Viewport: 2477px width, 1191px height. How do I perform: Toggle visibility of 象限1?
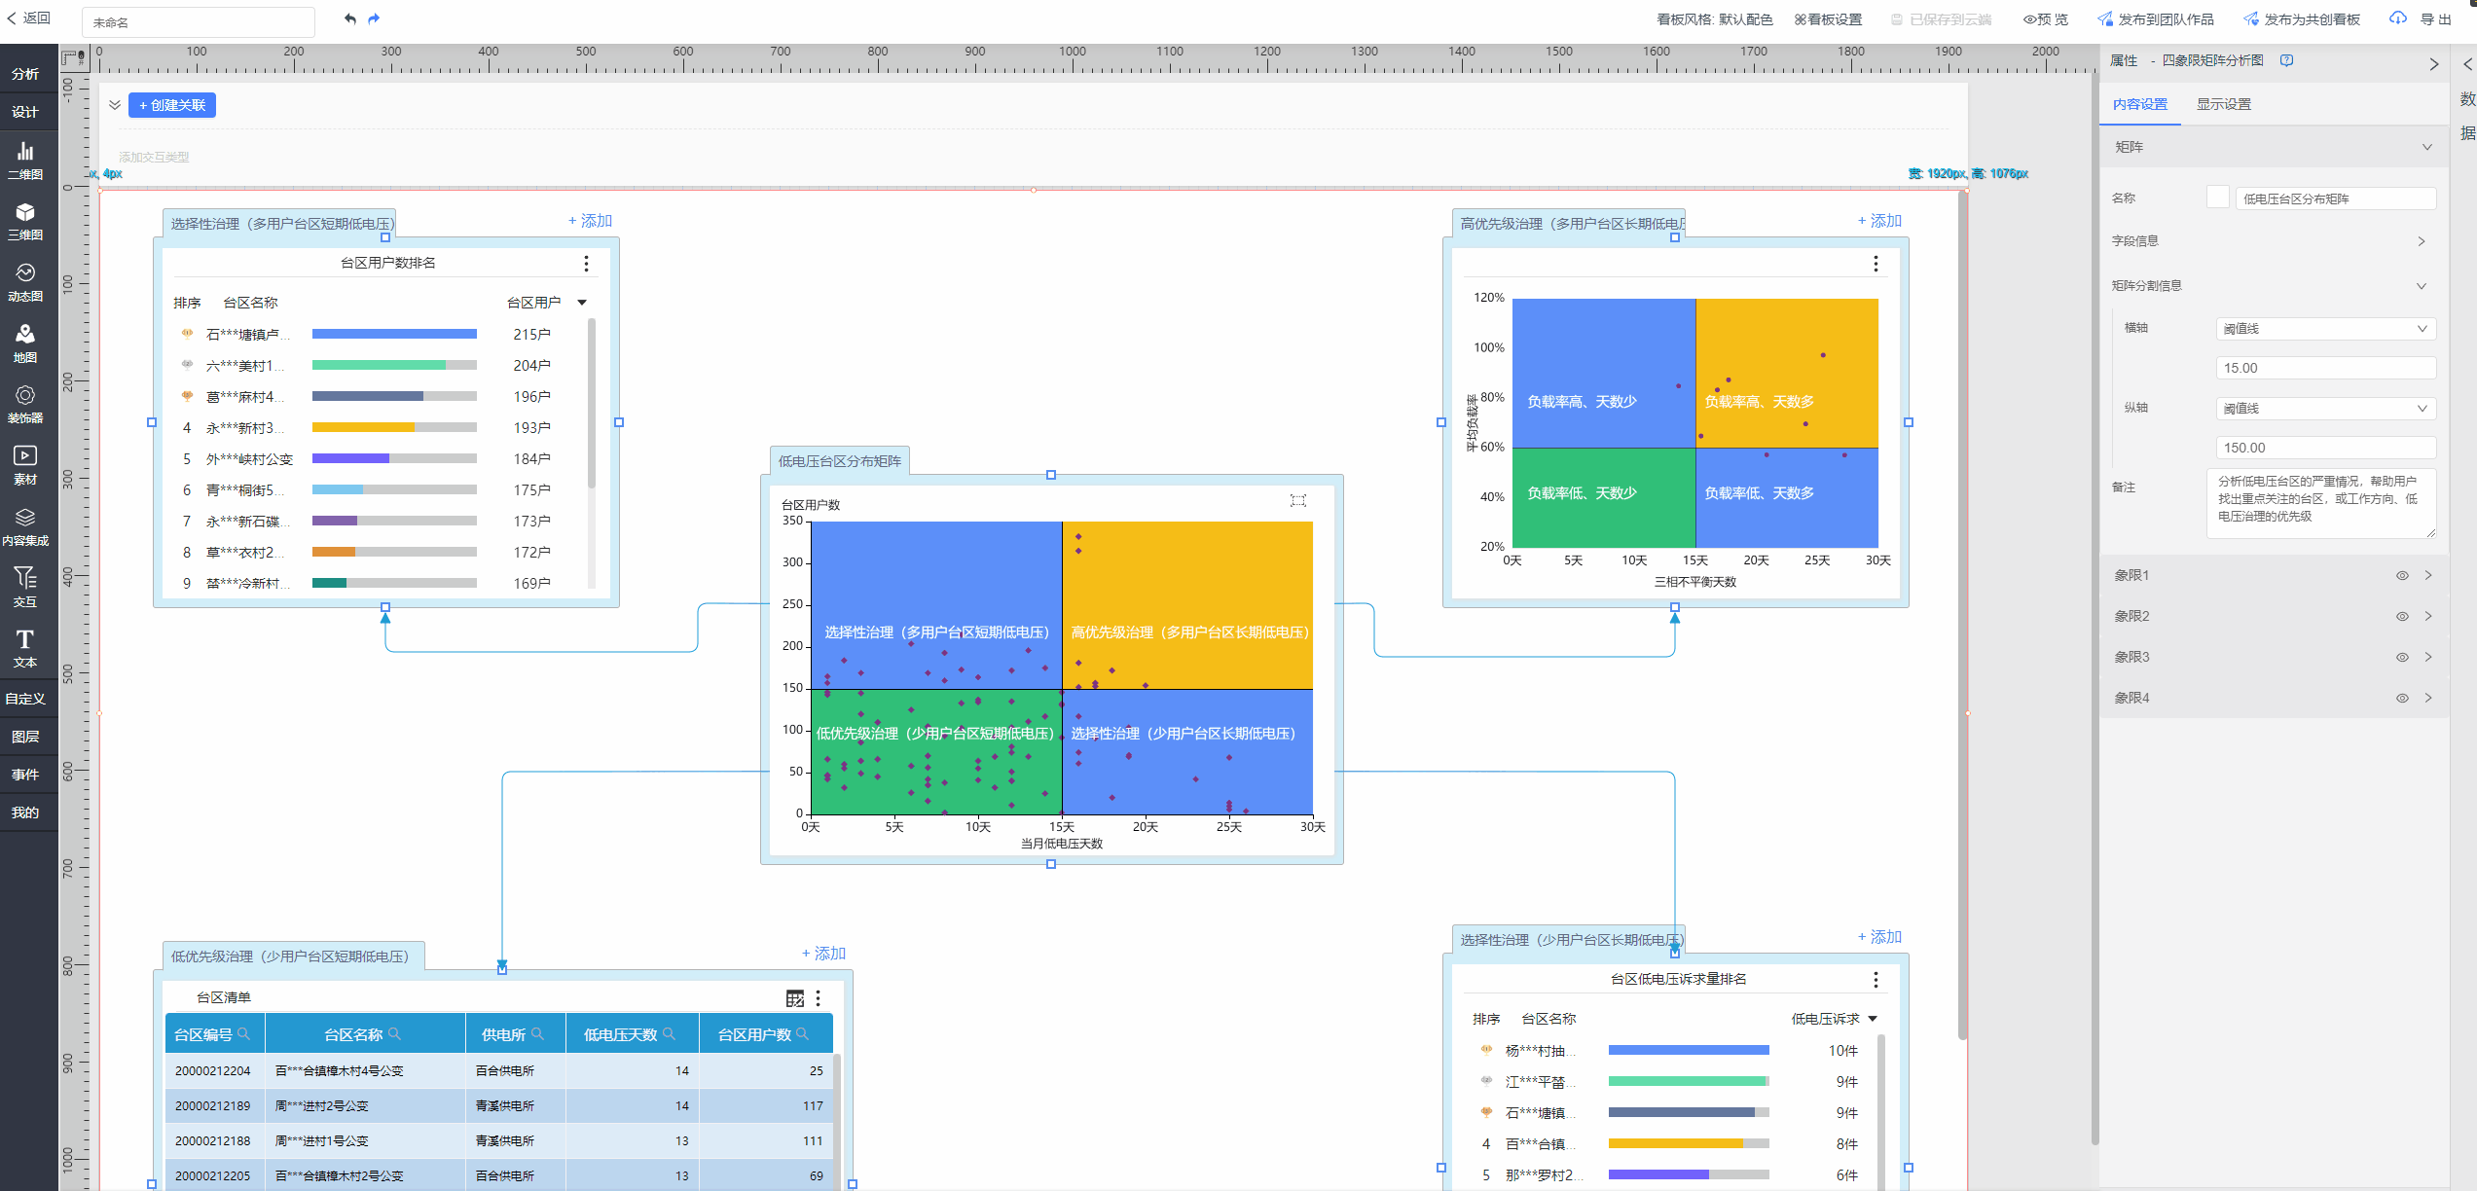[x=2401, y=576]
